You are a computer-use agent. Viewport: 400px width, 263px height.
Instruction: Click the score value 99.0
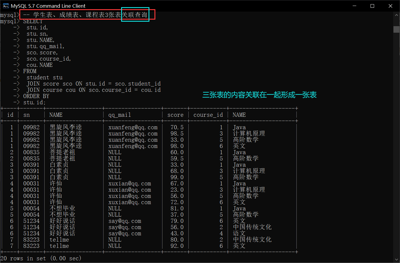pos(177,177)
